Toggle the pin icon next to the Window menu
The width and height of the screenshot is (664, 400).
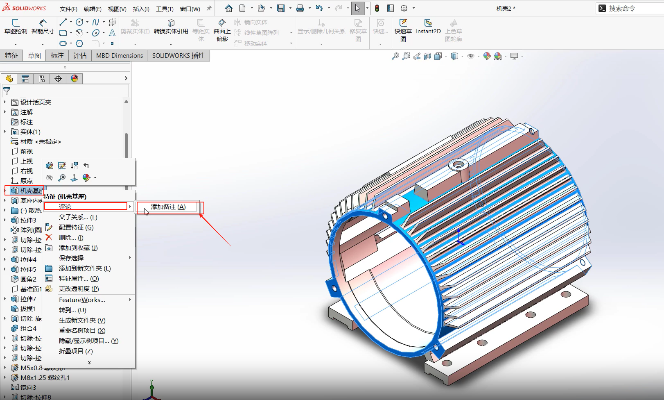pyautogui.click(x=209, y=8)
